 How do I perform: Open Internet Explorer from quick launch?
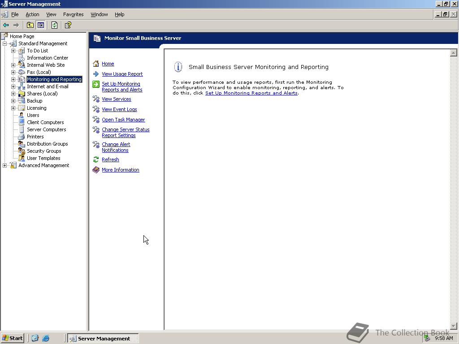click(x=46, y=338)
